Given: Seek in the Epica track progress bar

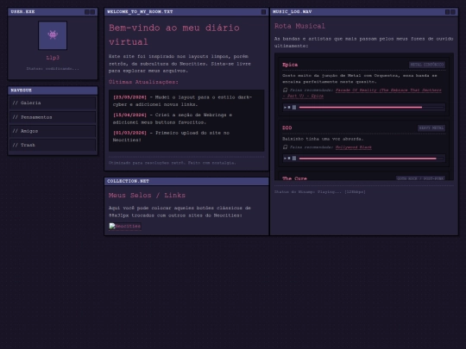Looking at the screenshot, I should pos(371,107).
